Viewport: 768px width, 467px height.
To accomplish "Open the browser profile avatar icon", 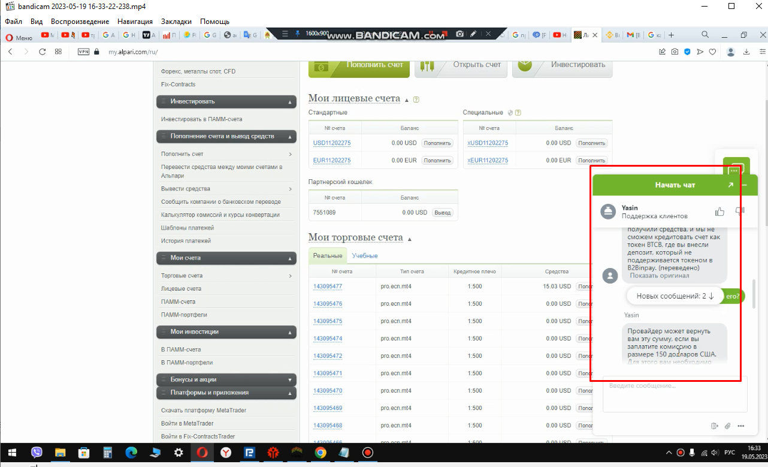I will point(731,52).
